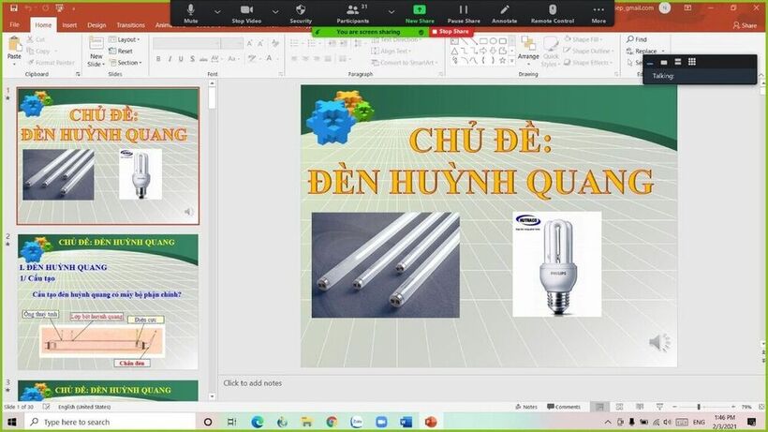Image resolution: width=768 pixels, height=432 pixels.
Task: Click the zoom slider handle
Action: coord(699,407)
